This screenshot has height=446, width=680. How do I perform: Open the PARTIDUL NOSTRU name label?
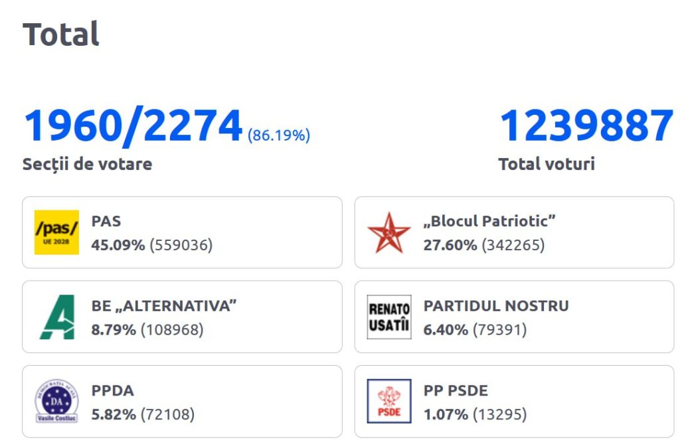496,306
